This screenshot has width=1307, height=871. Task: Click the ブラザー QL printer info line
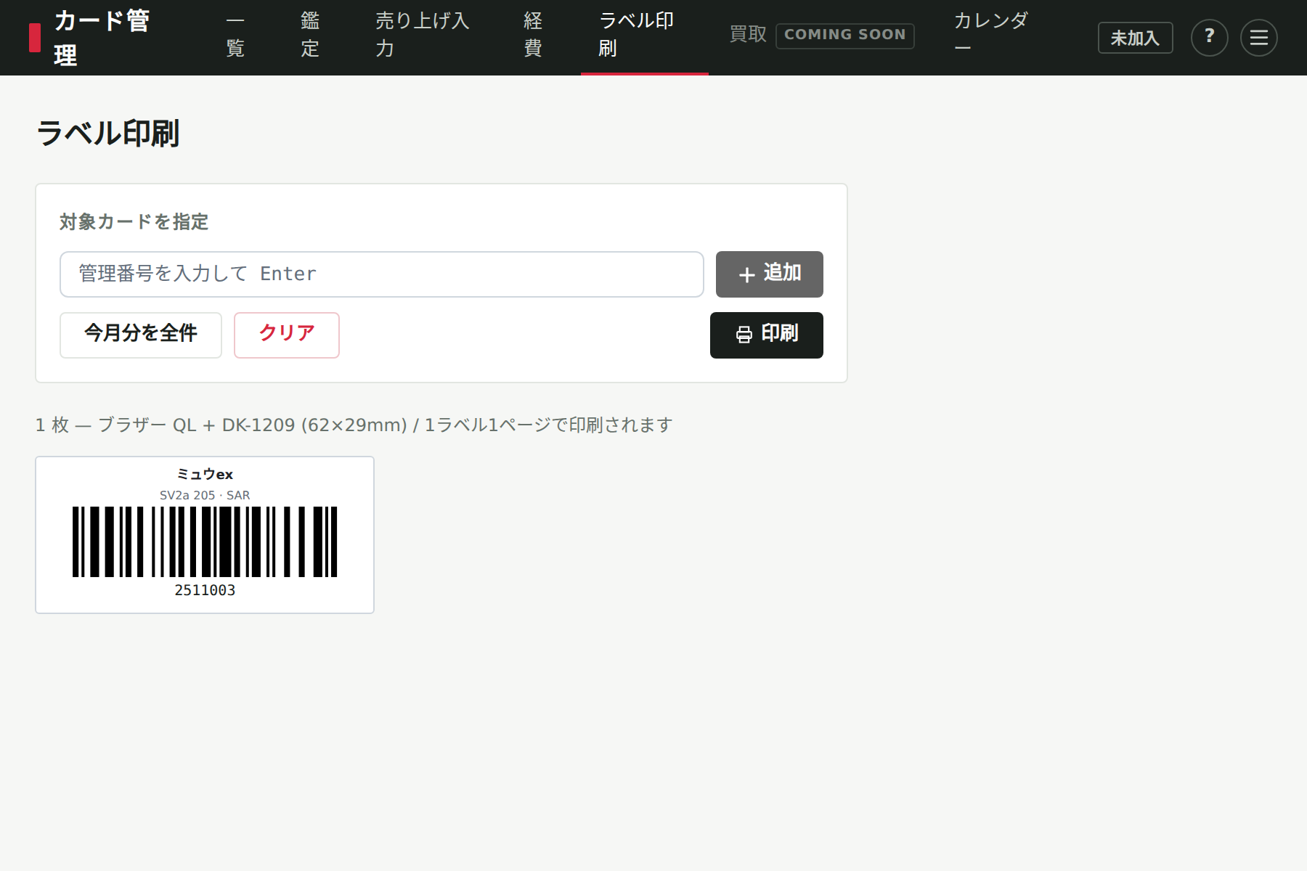pyautogui.click(x=354, y=425)
